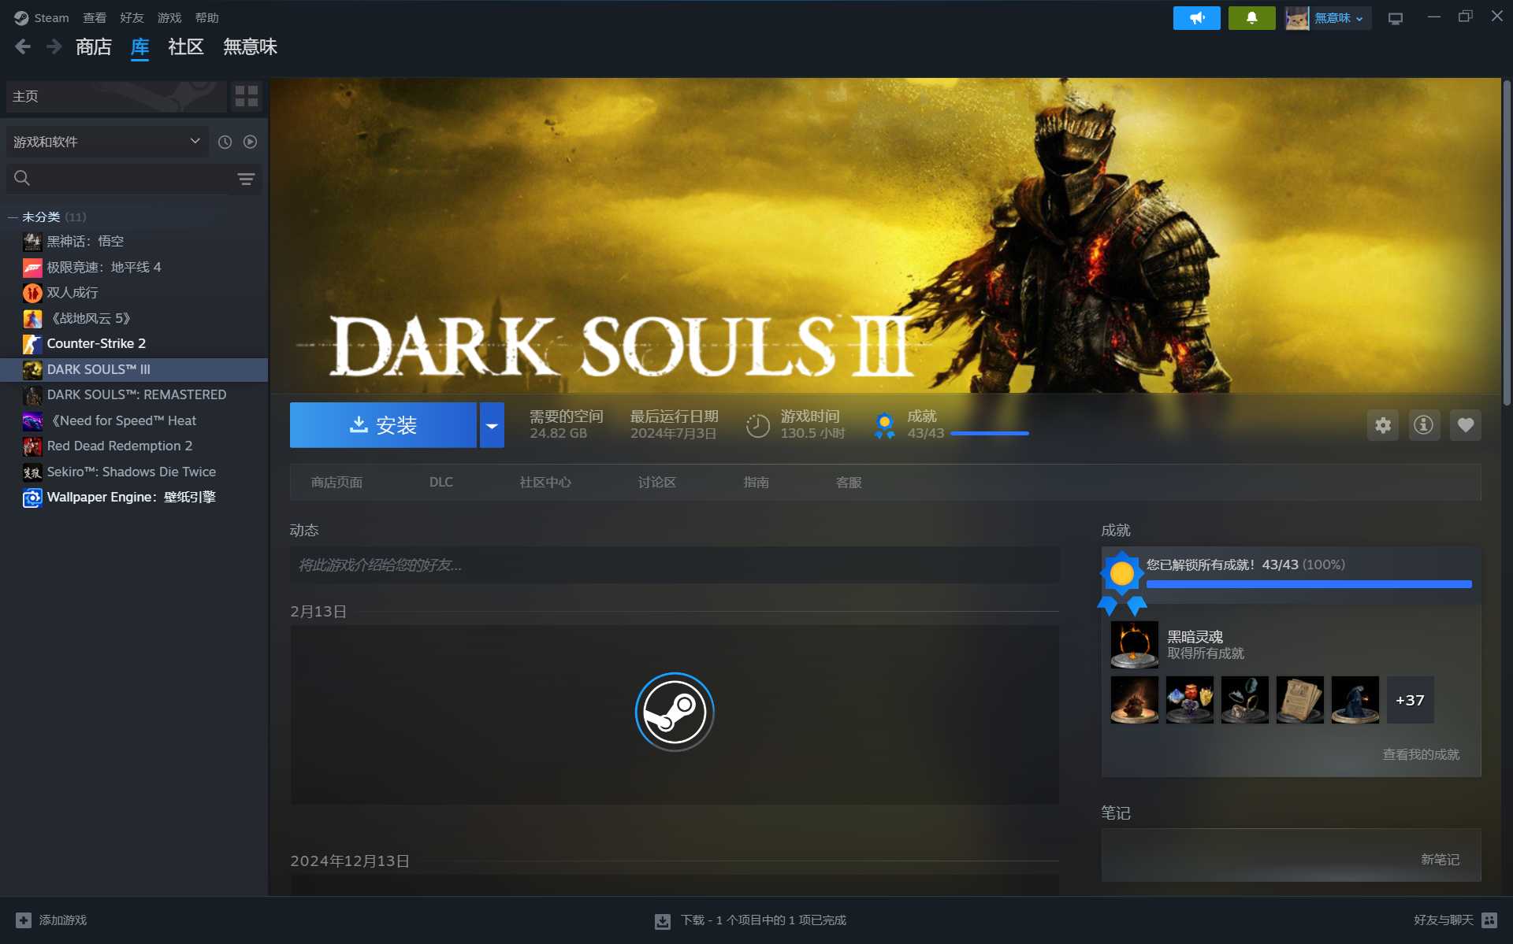Image resolution: width=1513 pixels, height=944 pixels.
Task: Click the game settings gear icon
Action: click(x=1382, y=425)
